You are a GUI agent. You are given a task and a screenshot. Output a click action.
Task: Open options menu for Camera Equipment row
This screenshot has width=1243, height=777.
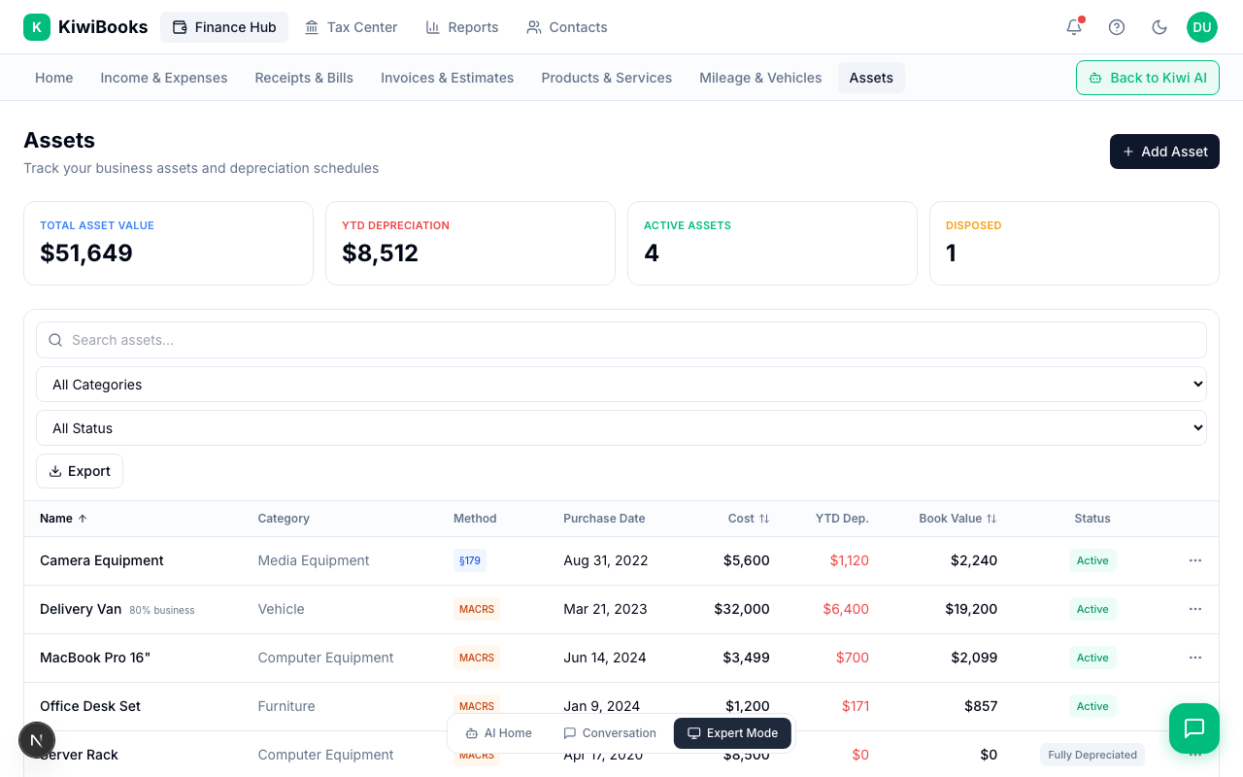1195,560
